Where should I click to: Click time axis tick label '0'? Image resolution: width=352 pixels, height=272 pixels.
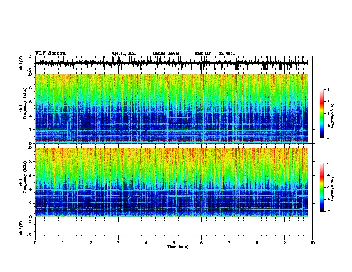pos(35,243)
